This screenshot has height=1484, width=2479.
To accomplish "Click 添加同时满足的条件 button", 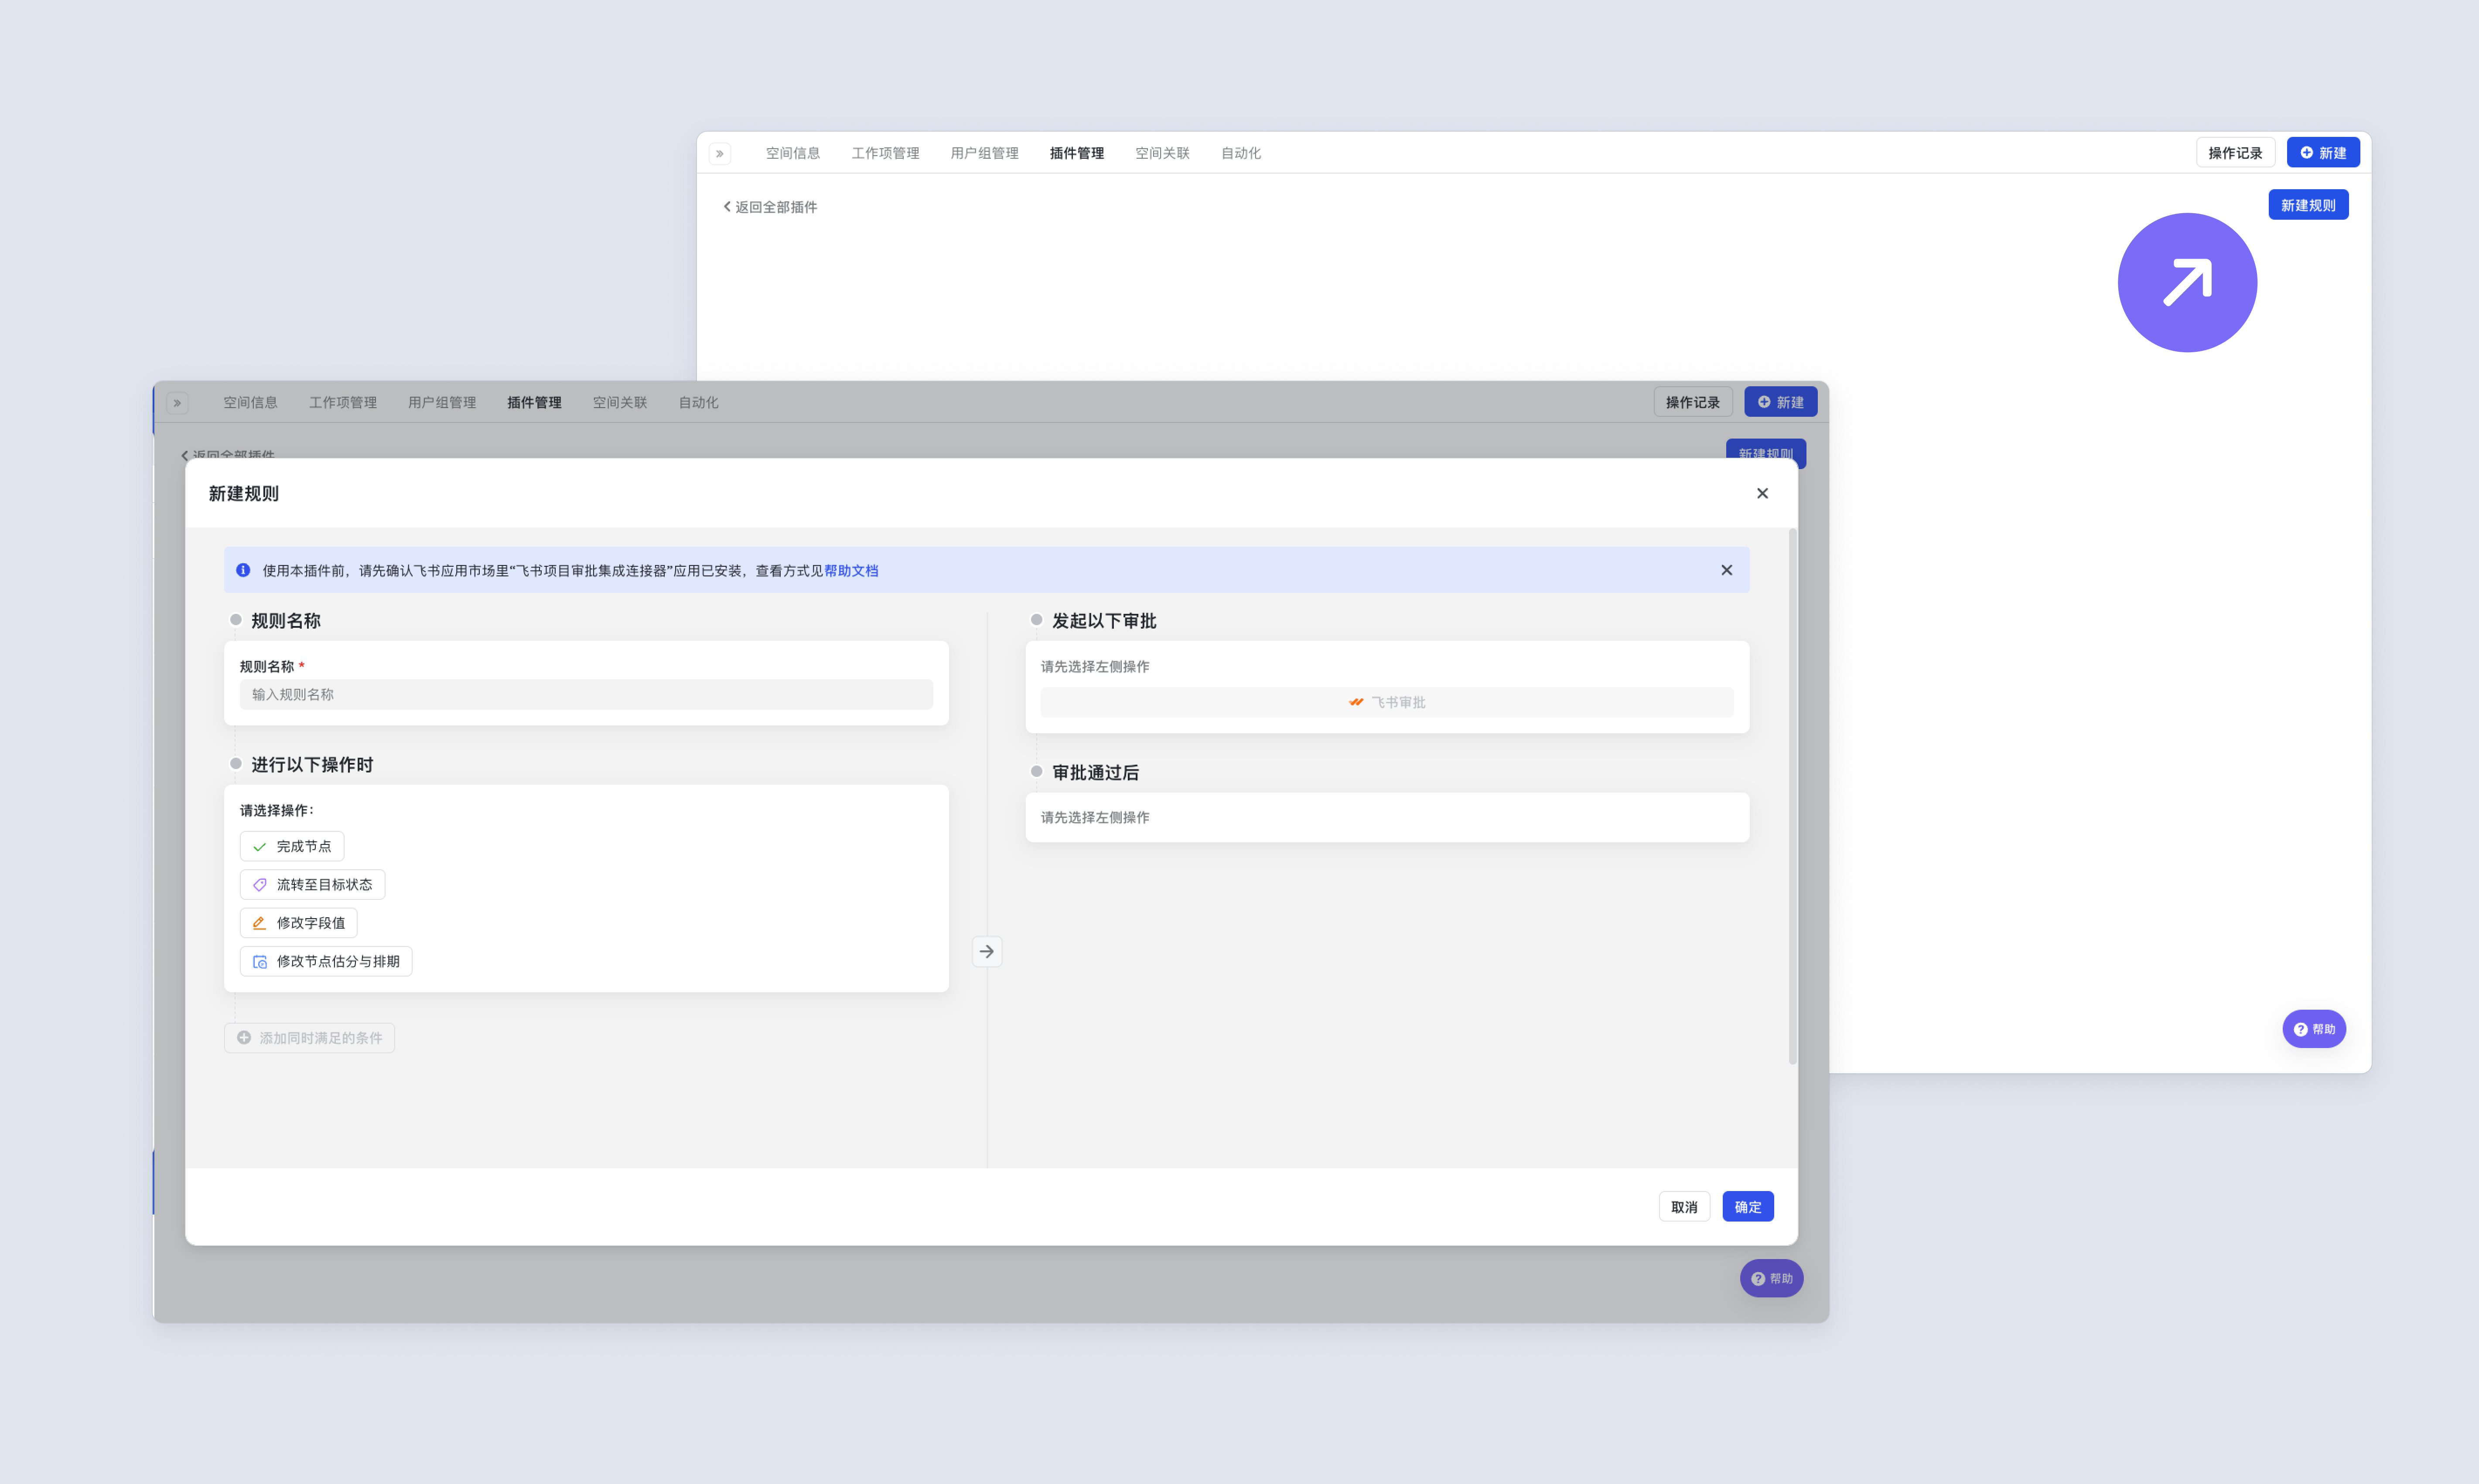I will tap(309, 1038).
